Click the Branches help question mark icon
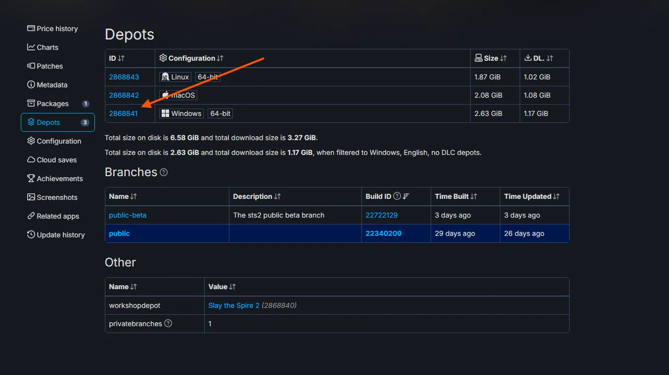669x375 pixels. coord(164,172)
